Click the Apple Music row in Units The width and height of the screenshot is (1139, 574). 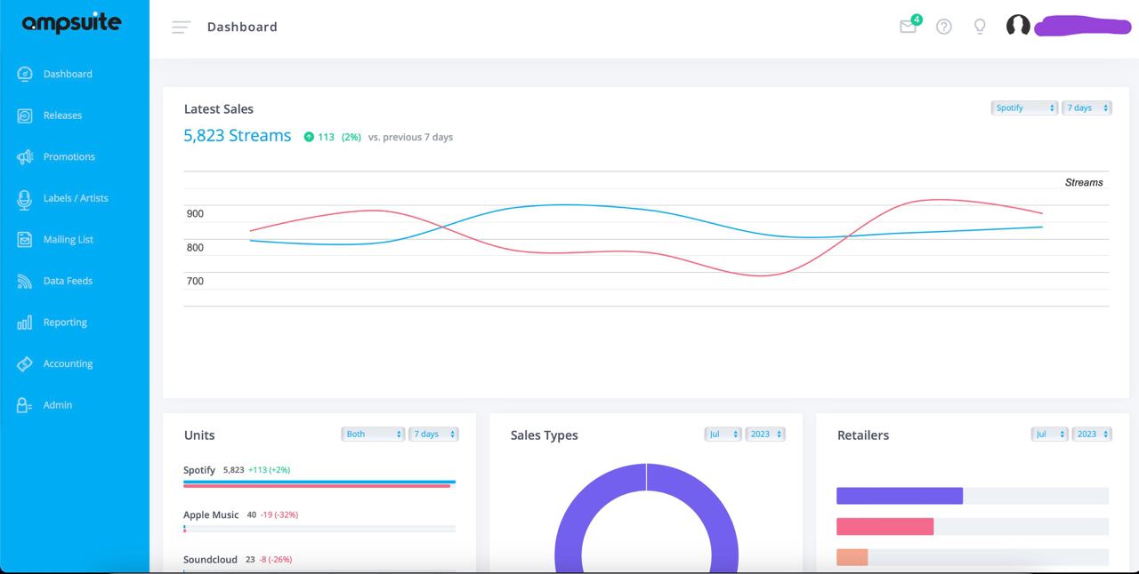319,521
